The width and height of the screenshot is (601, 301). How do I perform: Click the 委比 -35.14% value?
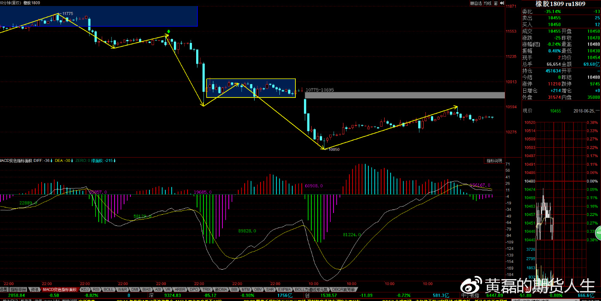[553, 12]
